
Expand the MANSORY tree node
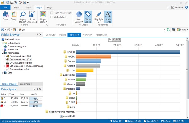[3, 49]
